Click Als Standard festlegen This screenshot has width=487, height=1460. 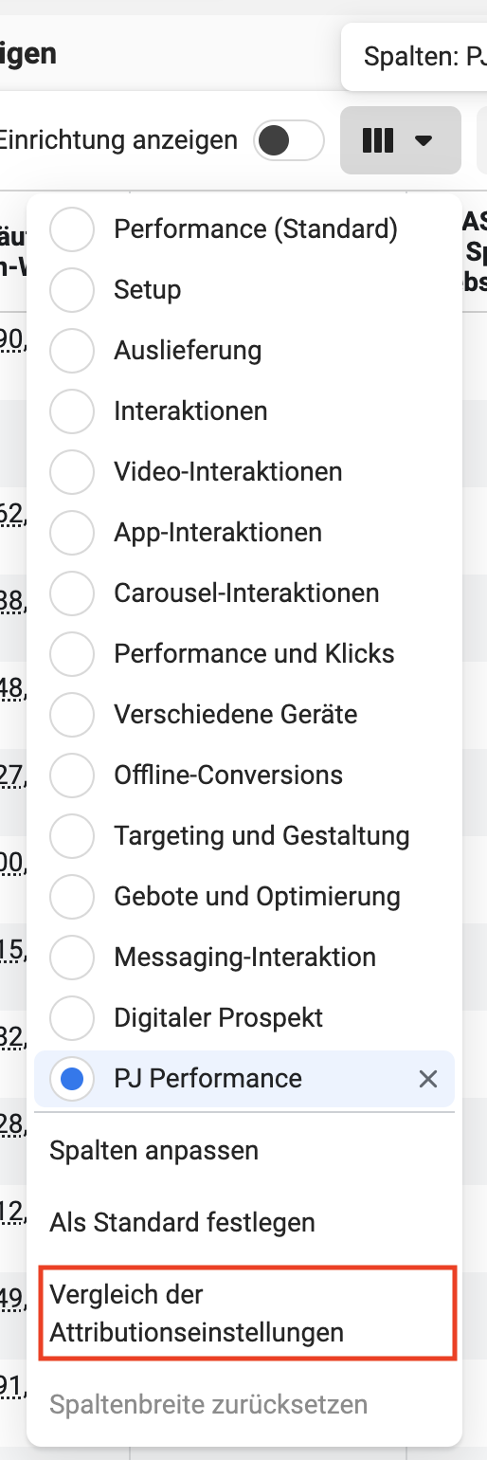tap(244, 1223)
